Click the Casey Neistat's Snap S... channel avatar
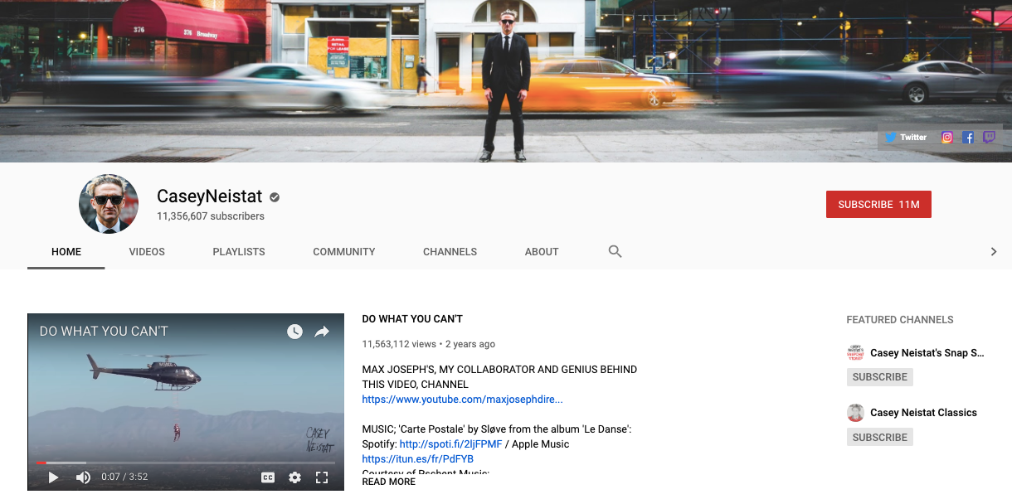 point(855,353)
